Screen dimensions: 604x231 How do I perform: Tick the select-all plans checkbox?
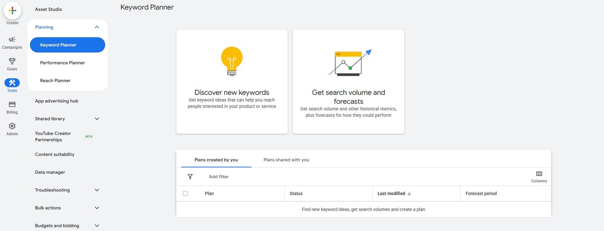pos(185,193)
